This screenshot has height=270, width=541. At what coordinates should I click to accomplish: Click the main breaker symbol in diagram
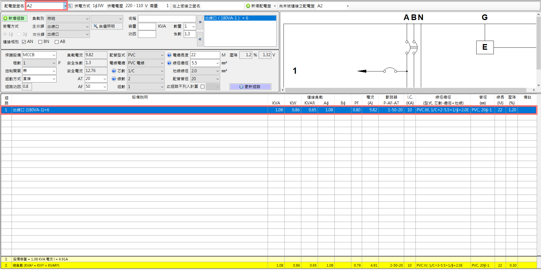[x=411, y=47]
